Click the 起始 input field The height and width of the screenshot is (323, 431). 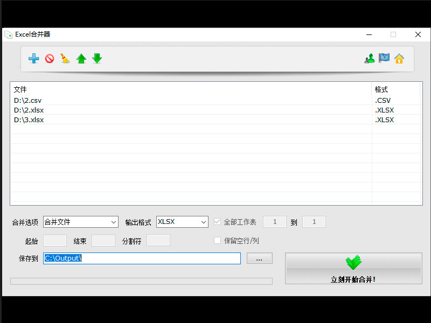coord(55,241)
